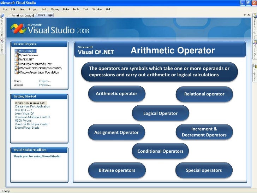The height and width of the screenshot is (193, 257).
Task: Click Increment & Decrement Operators button
Action: 204,132
